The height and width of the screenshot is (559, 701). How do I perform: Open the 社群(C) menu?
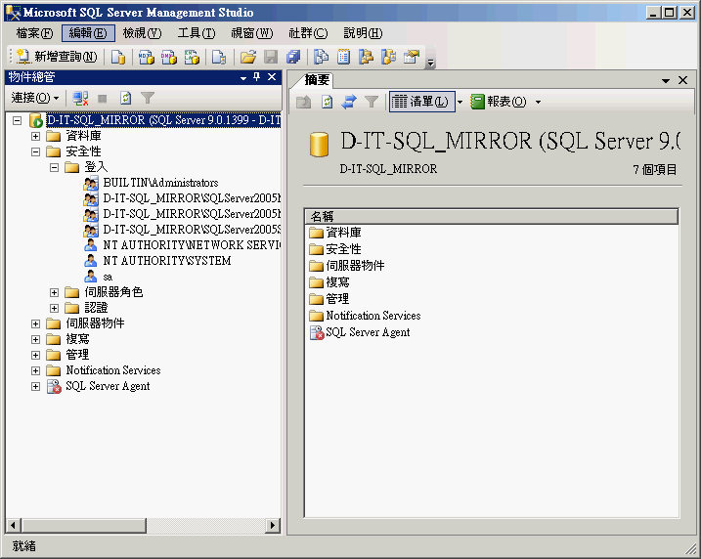coord(308,33)
